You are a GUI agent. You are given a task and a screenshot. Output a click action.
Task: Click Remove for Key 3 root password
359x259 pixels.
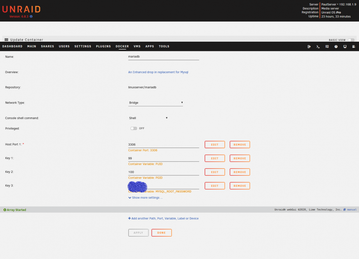click(240, 186)
